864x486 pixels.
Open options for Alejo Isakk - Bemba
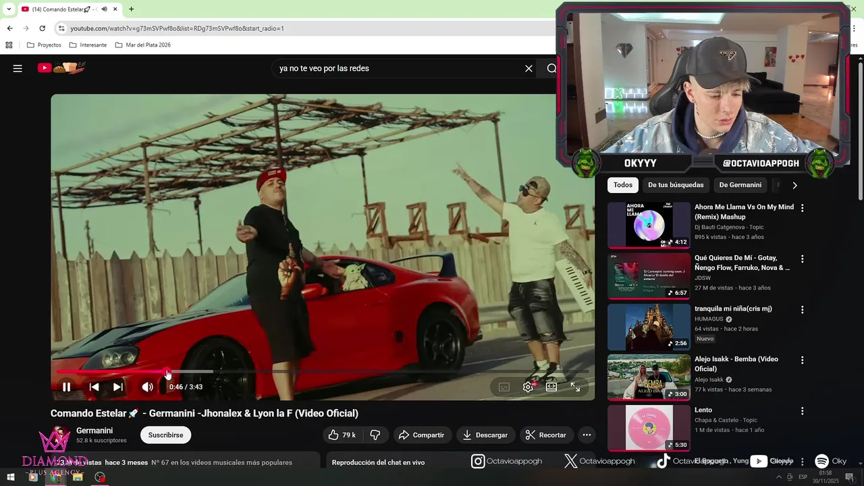click(802, 360)
